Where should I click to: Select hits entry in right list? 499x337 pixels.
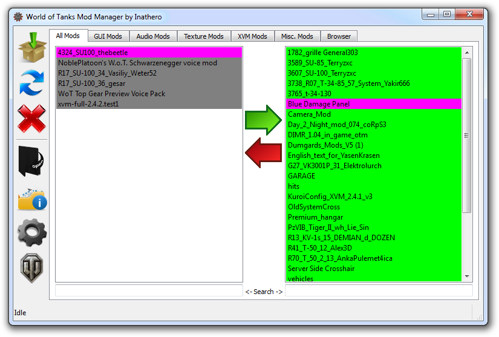tap(374, 186)
